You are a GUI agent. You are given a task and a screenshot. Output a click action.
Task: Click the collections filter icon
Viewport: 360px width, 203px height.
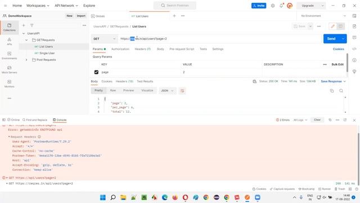[32, 25]
